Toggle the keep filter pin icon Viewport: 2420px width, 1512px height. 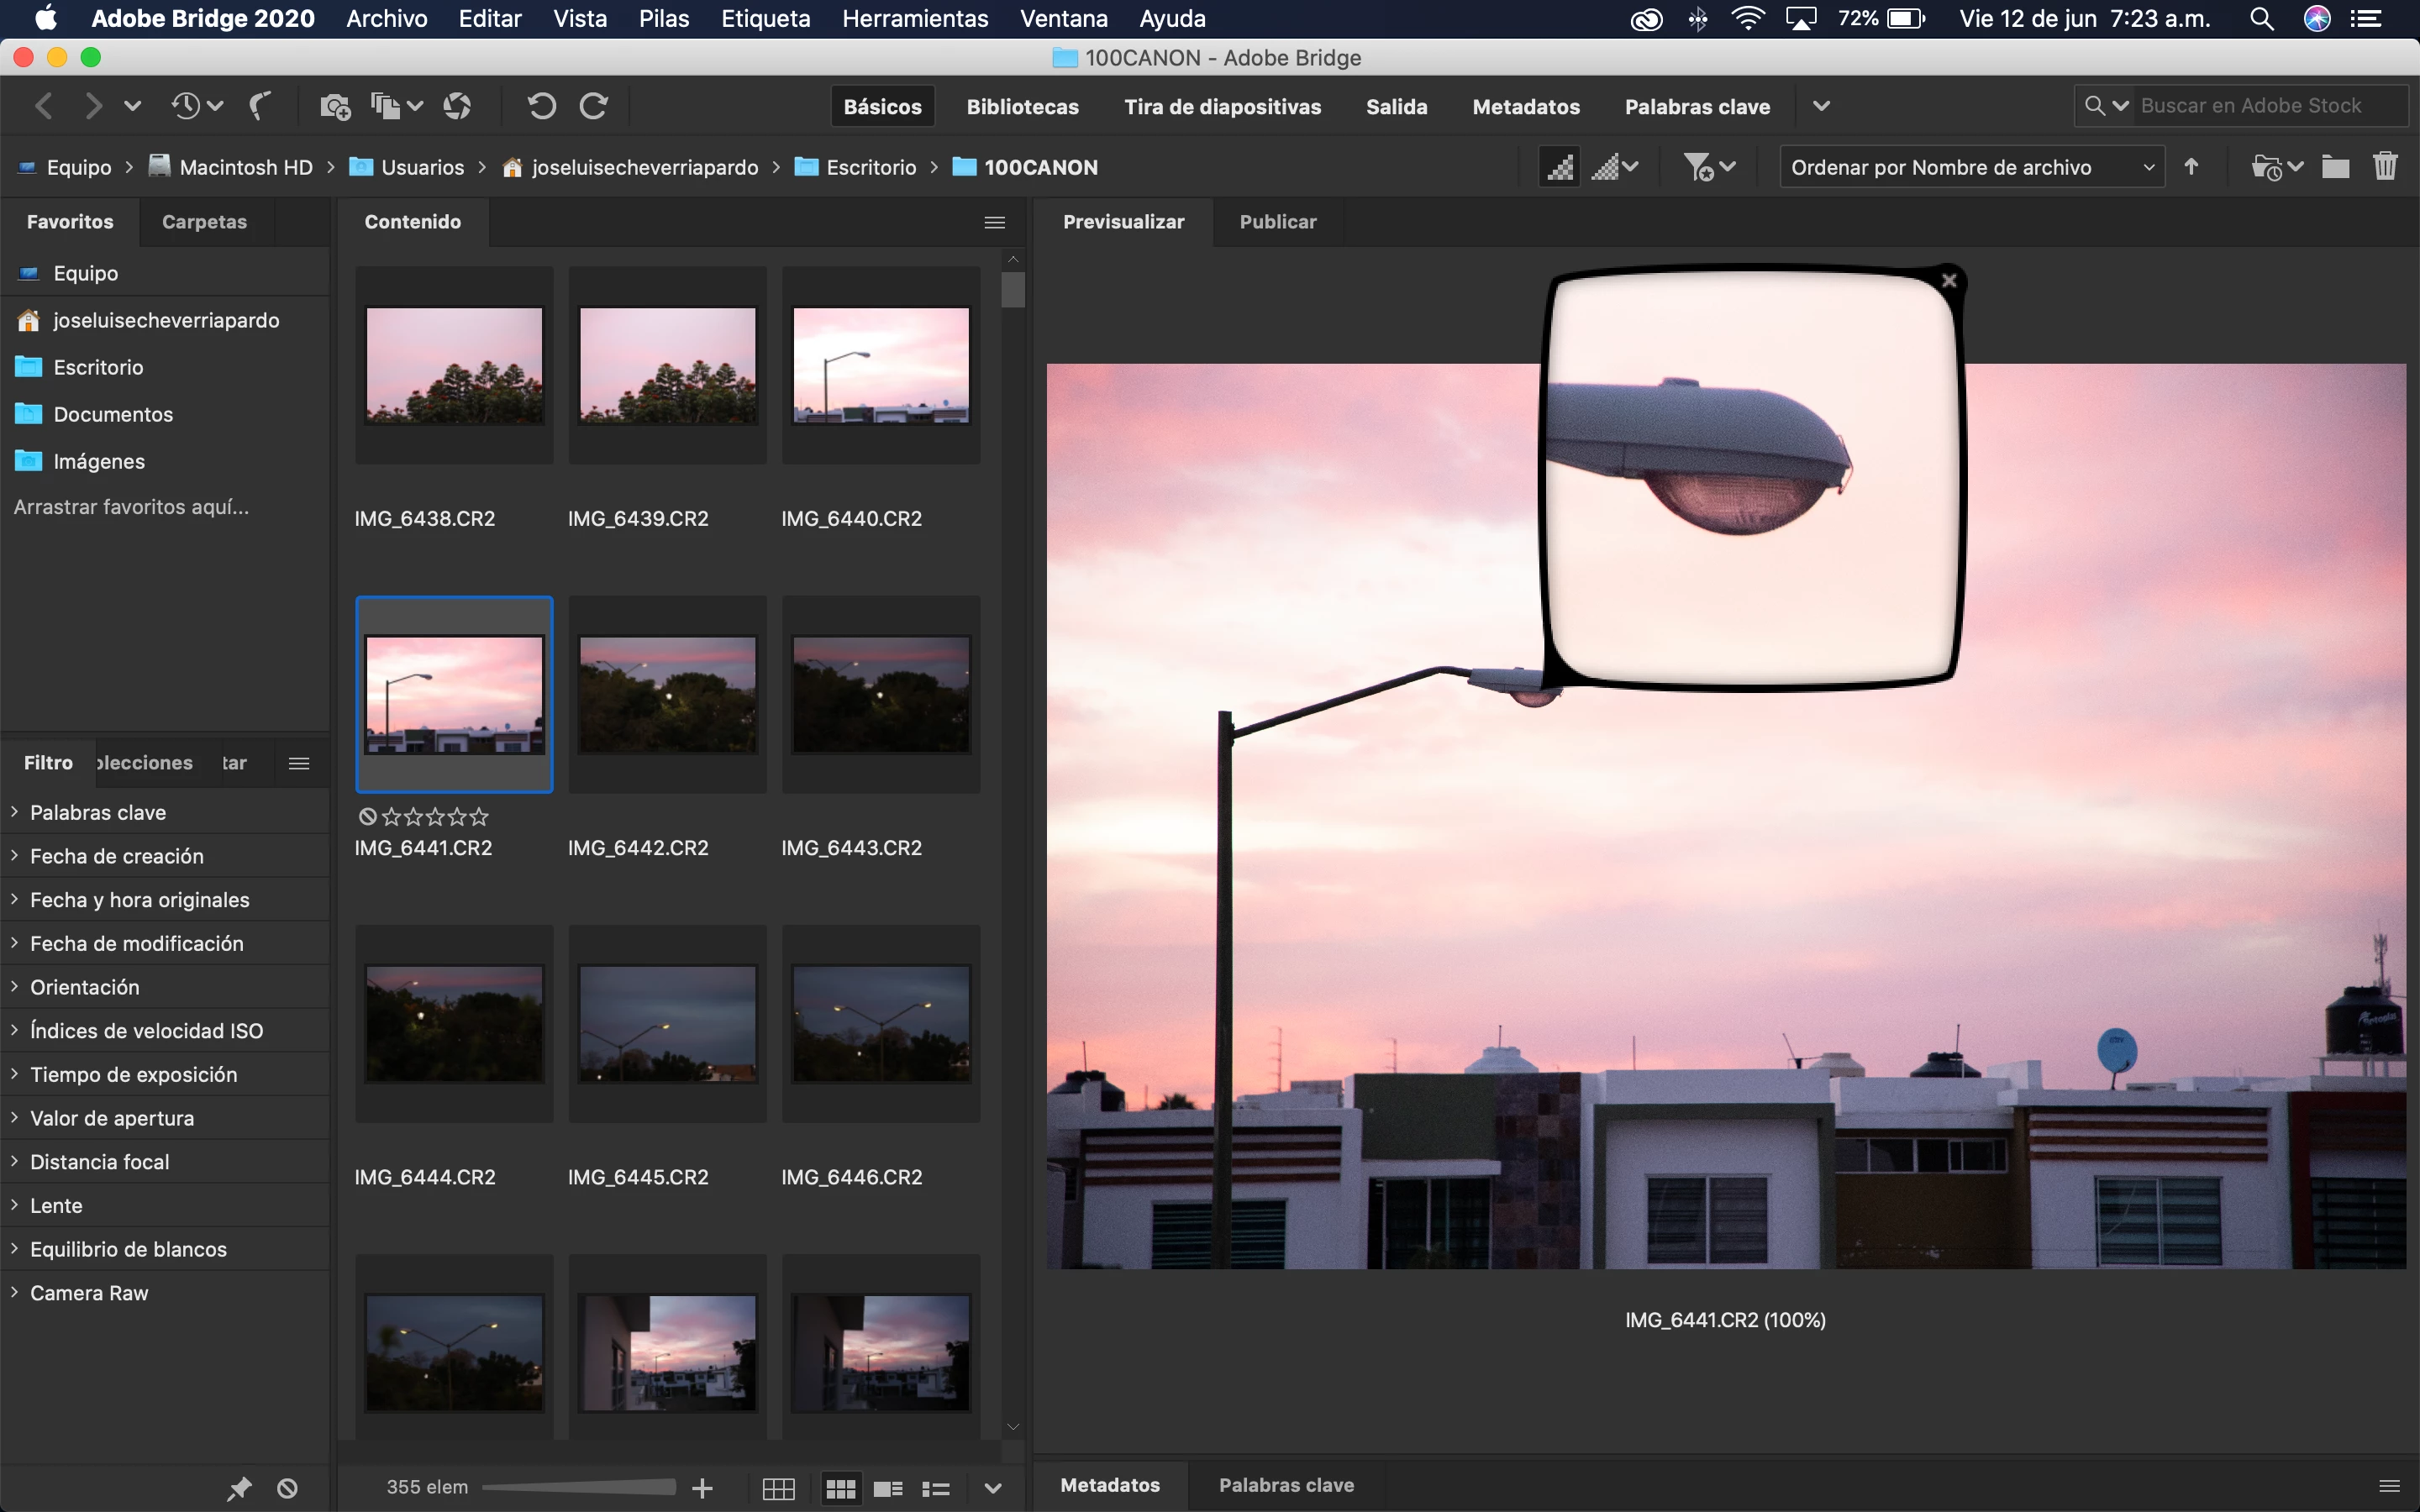click(x=239, y=1488)
